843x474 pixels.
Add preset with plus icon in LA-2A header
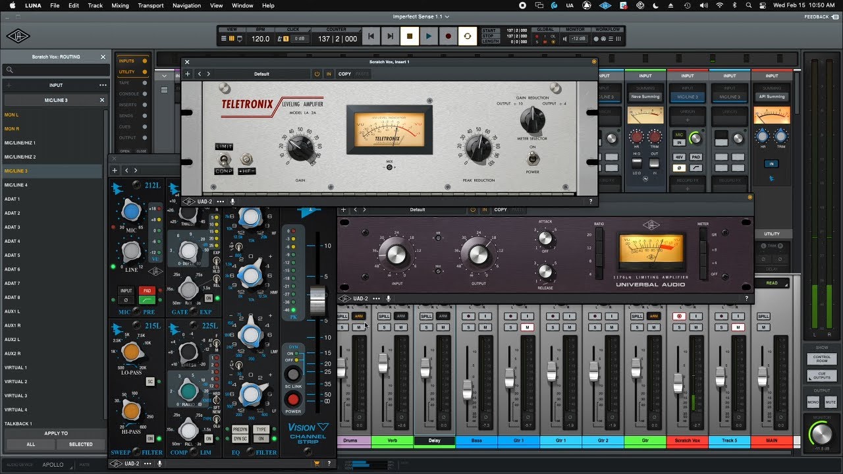pos(188,74)
